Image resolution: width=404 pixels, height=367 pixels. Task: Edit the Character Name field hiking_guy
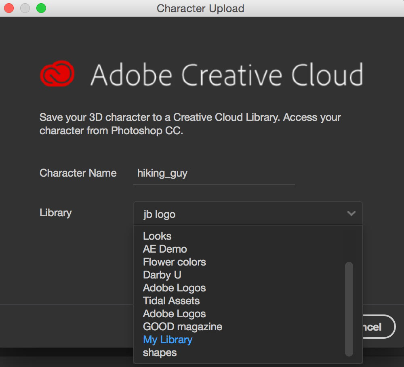(214, 173)
